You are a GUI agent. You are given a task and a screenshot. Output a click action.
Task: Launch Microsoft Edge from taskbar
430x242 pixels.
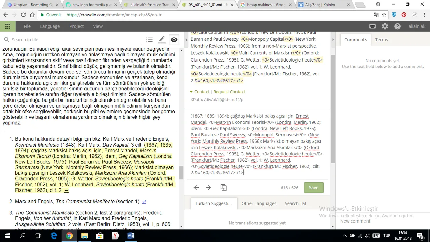click(x=54, y=236)
